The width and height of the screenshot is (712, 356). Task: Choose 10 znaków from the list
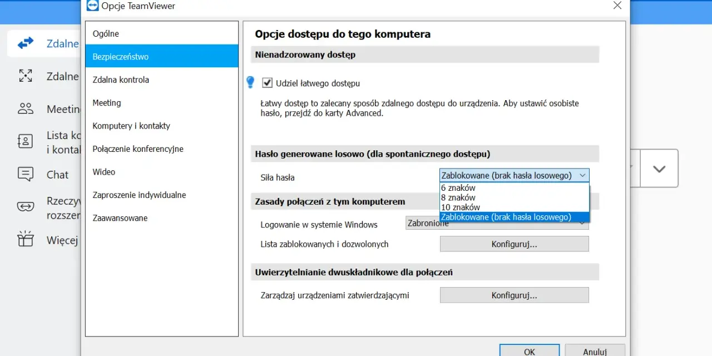(x=514, y=207)
